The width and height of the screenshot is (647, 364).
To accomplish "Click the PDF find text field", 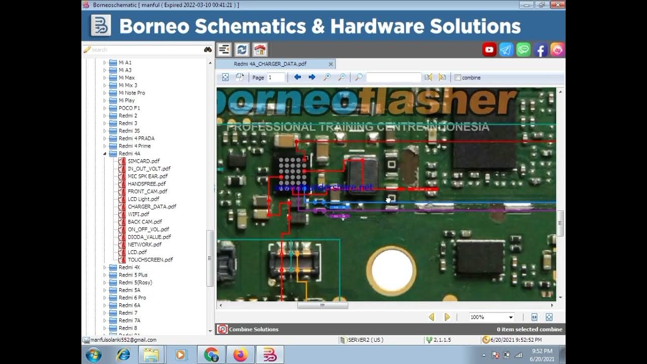I will [x=393, y=77].
